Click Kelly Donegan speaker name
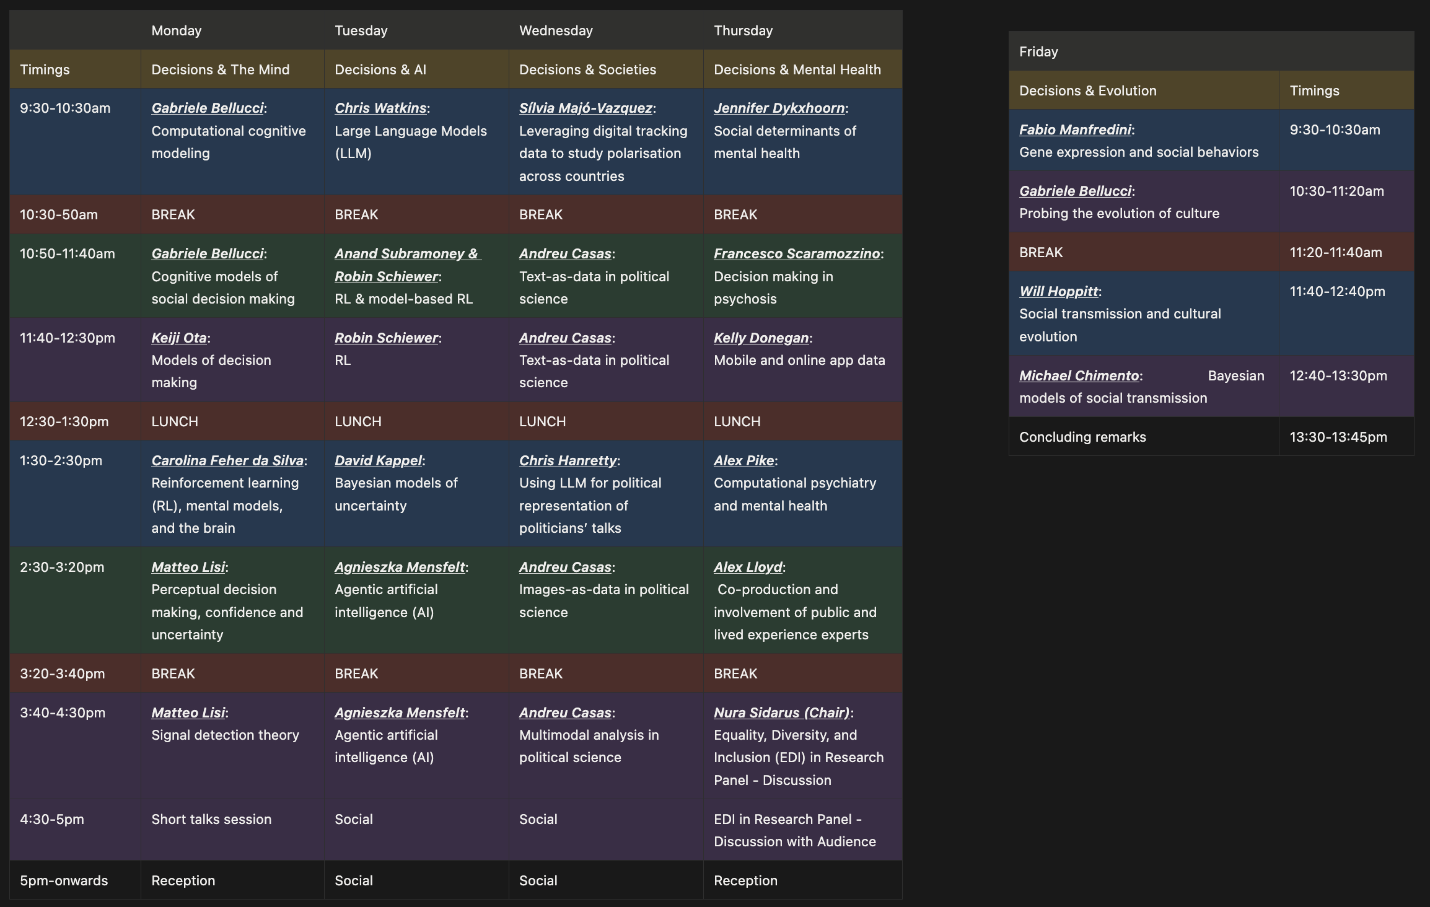1430x907 pixels. pos(761,338)
